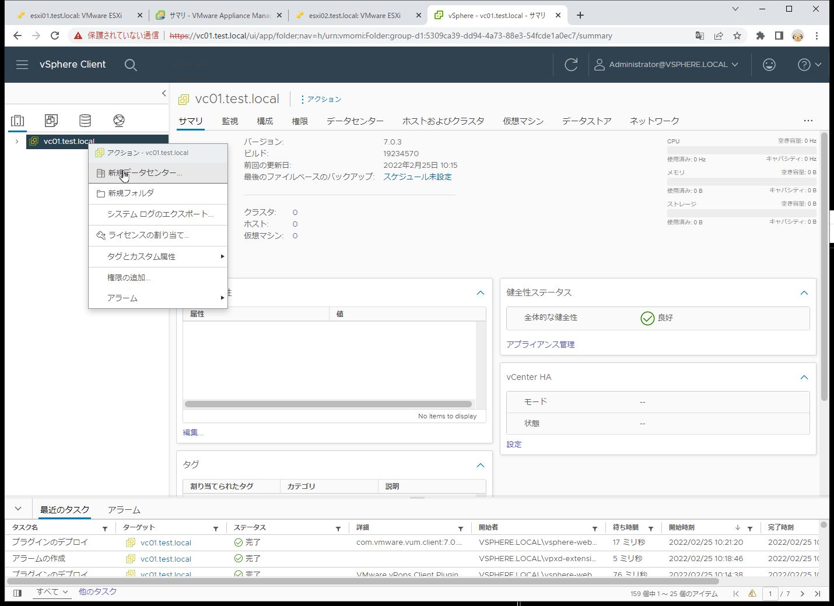
Task: Bookmark this page with star icon
Action: point(737,36)
